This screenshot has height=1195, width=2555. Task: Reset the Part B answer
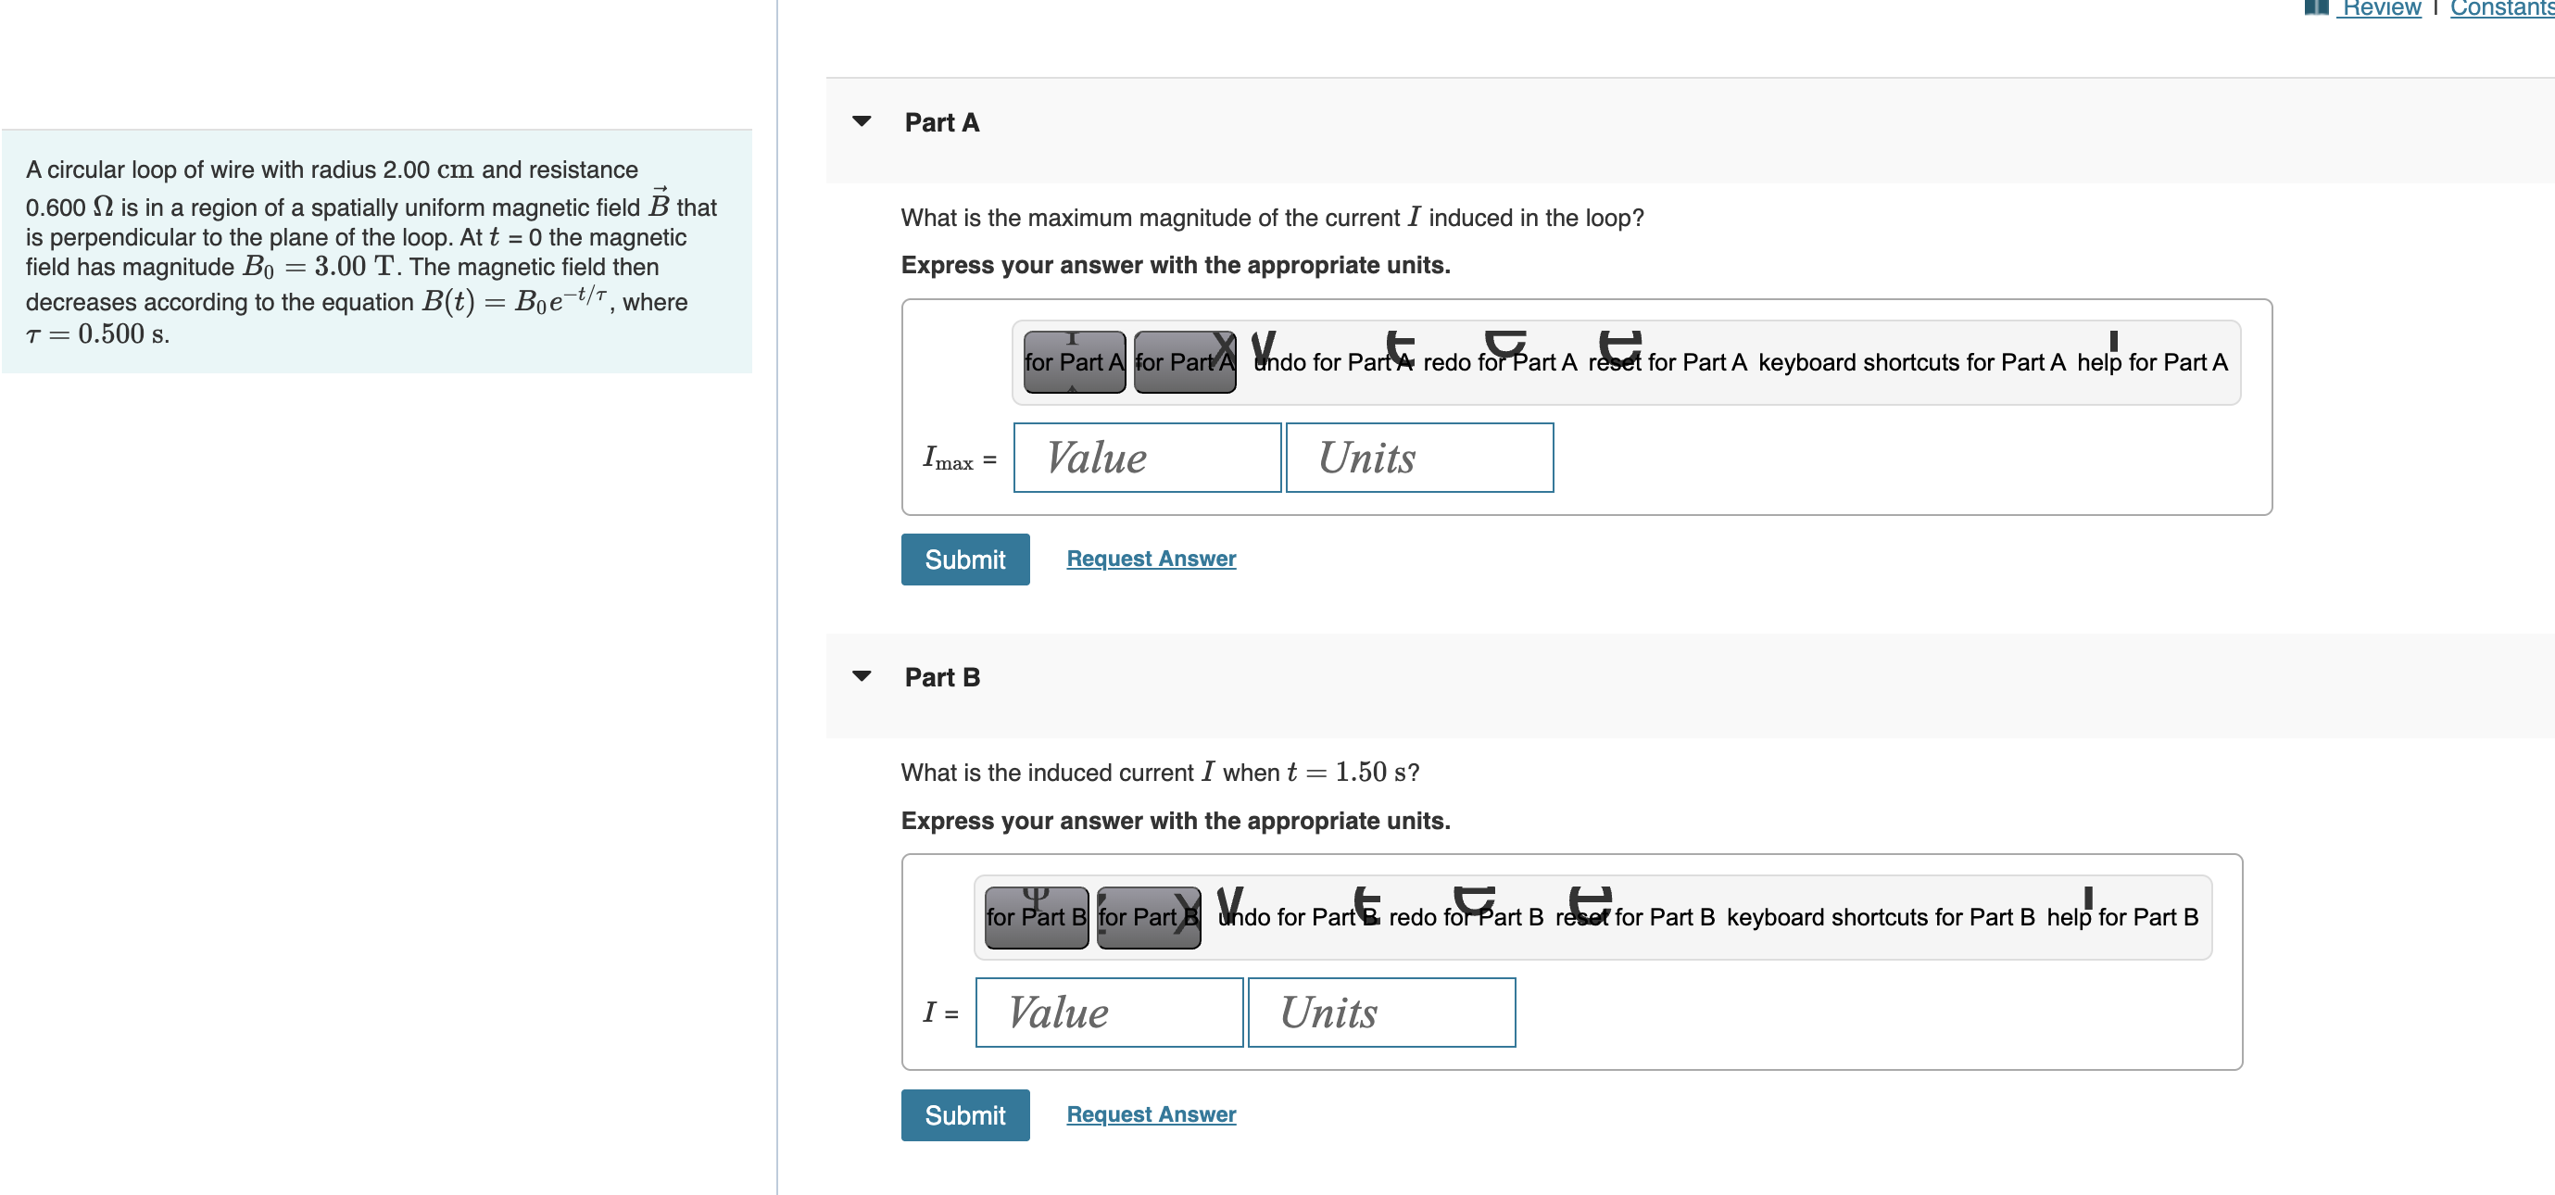click(1633, 917)
